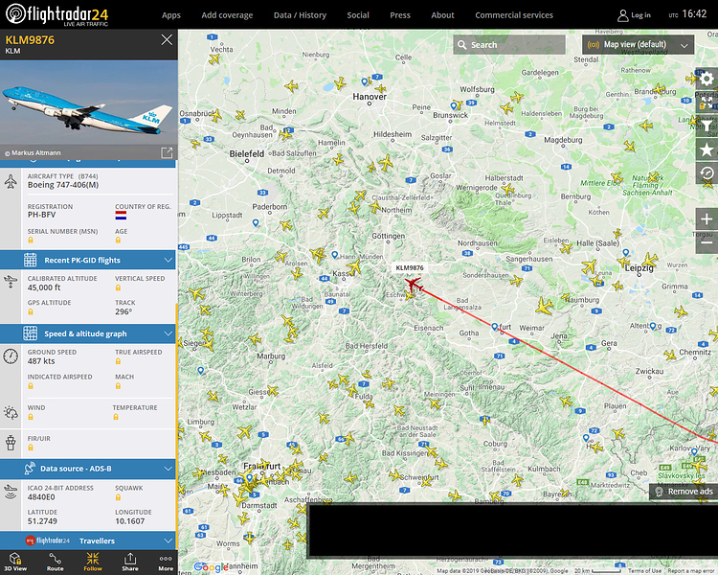Screen dimensions: 718x575
Task: Open the More options menu
Action: click(x=166, y=563)
